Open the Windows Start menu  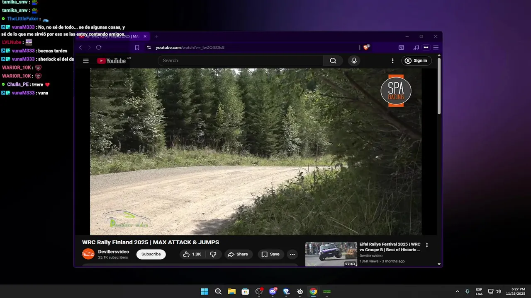pos(205,291)
